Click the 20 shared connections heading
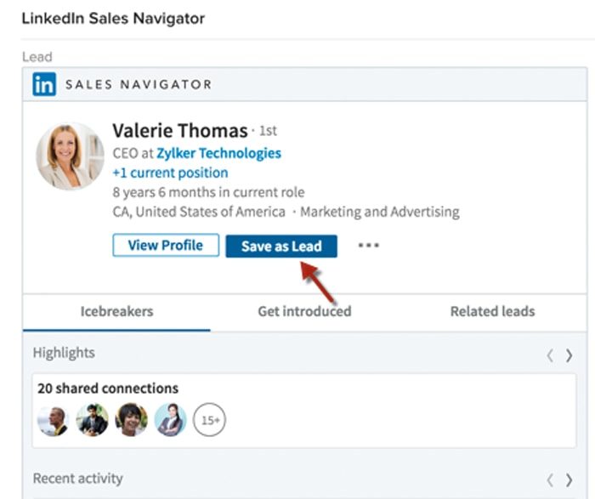The image size is (595, 499). coord(108,388)
